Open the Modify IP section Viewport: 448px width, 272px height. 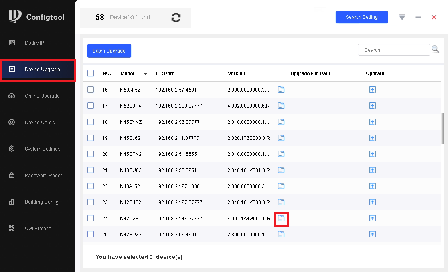point(34,43)
